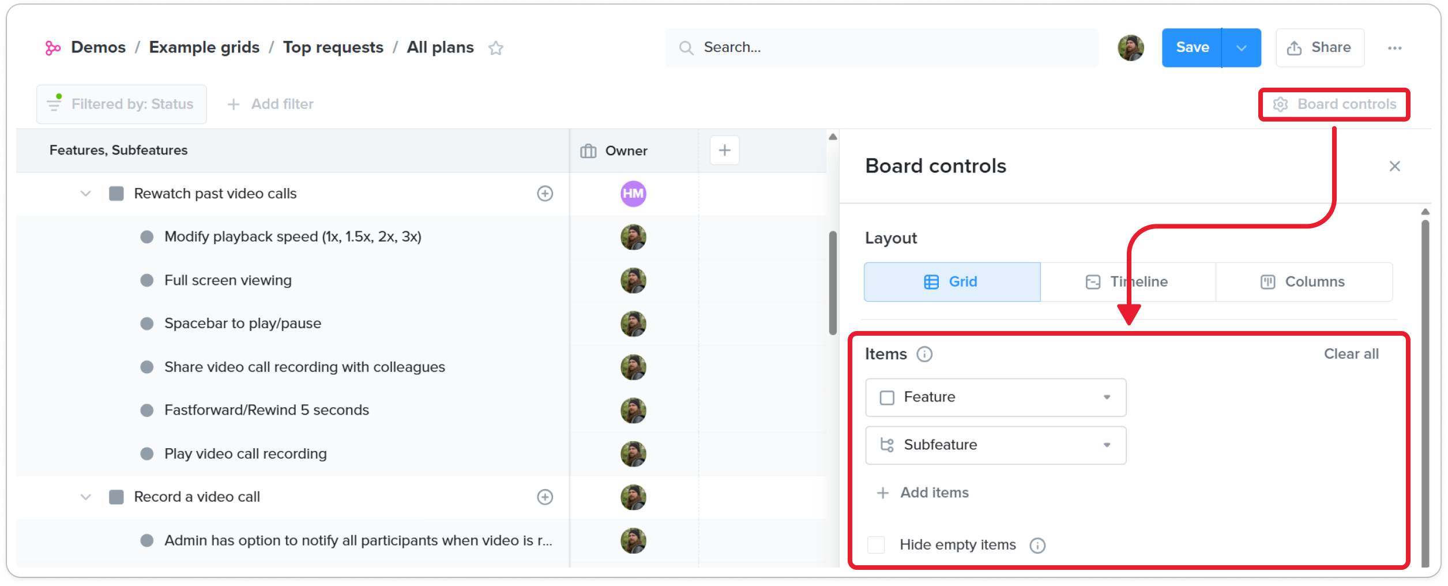Open the Save button dropdown arrow
Screen dimensions: 1448x586
click(x=1241, y=48)
